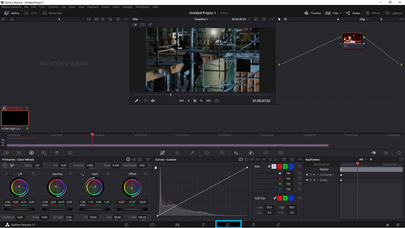Open the Keyframes All dropdown
The width and height of the screenshot is (405, 228).
363,159
